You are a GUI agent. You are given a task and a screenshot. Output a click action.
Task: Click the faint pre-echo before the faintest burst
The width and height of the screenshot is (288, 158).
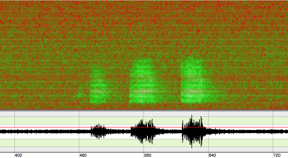[x=81, y=95]
